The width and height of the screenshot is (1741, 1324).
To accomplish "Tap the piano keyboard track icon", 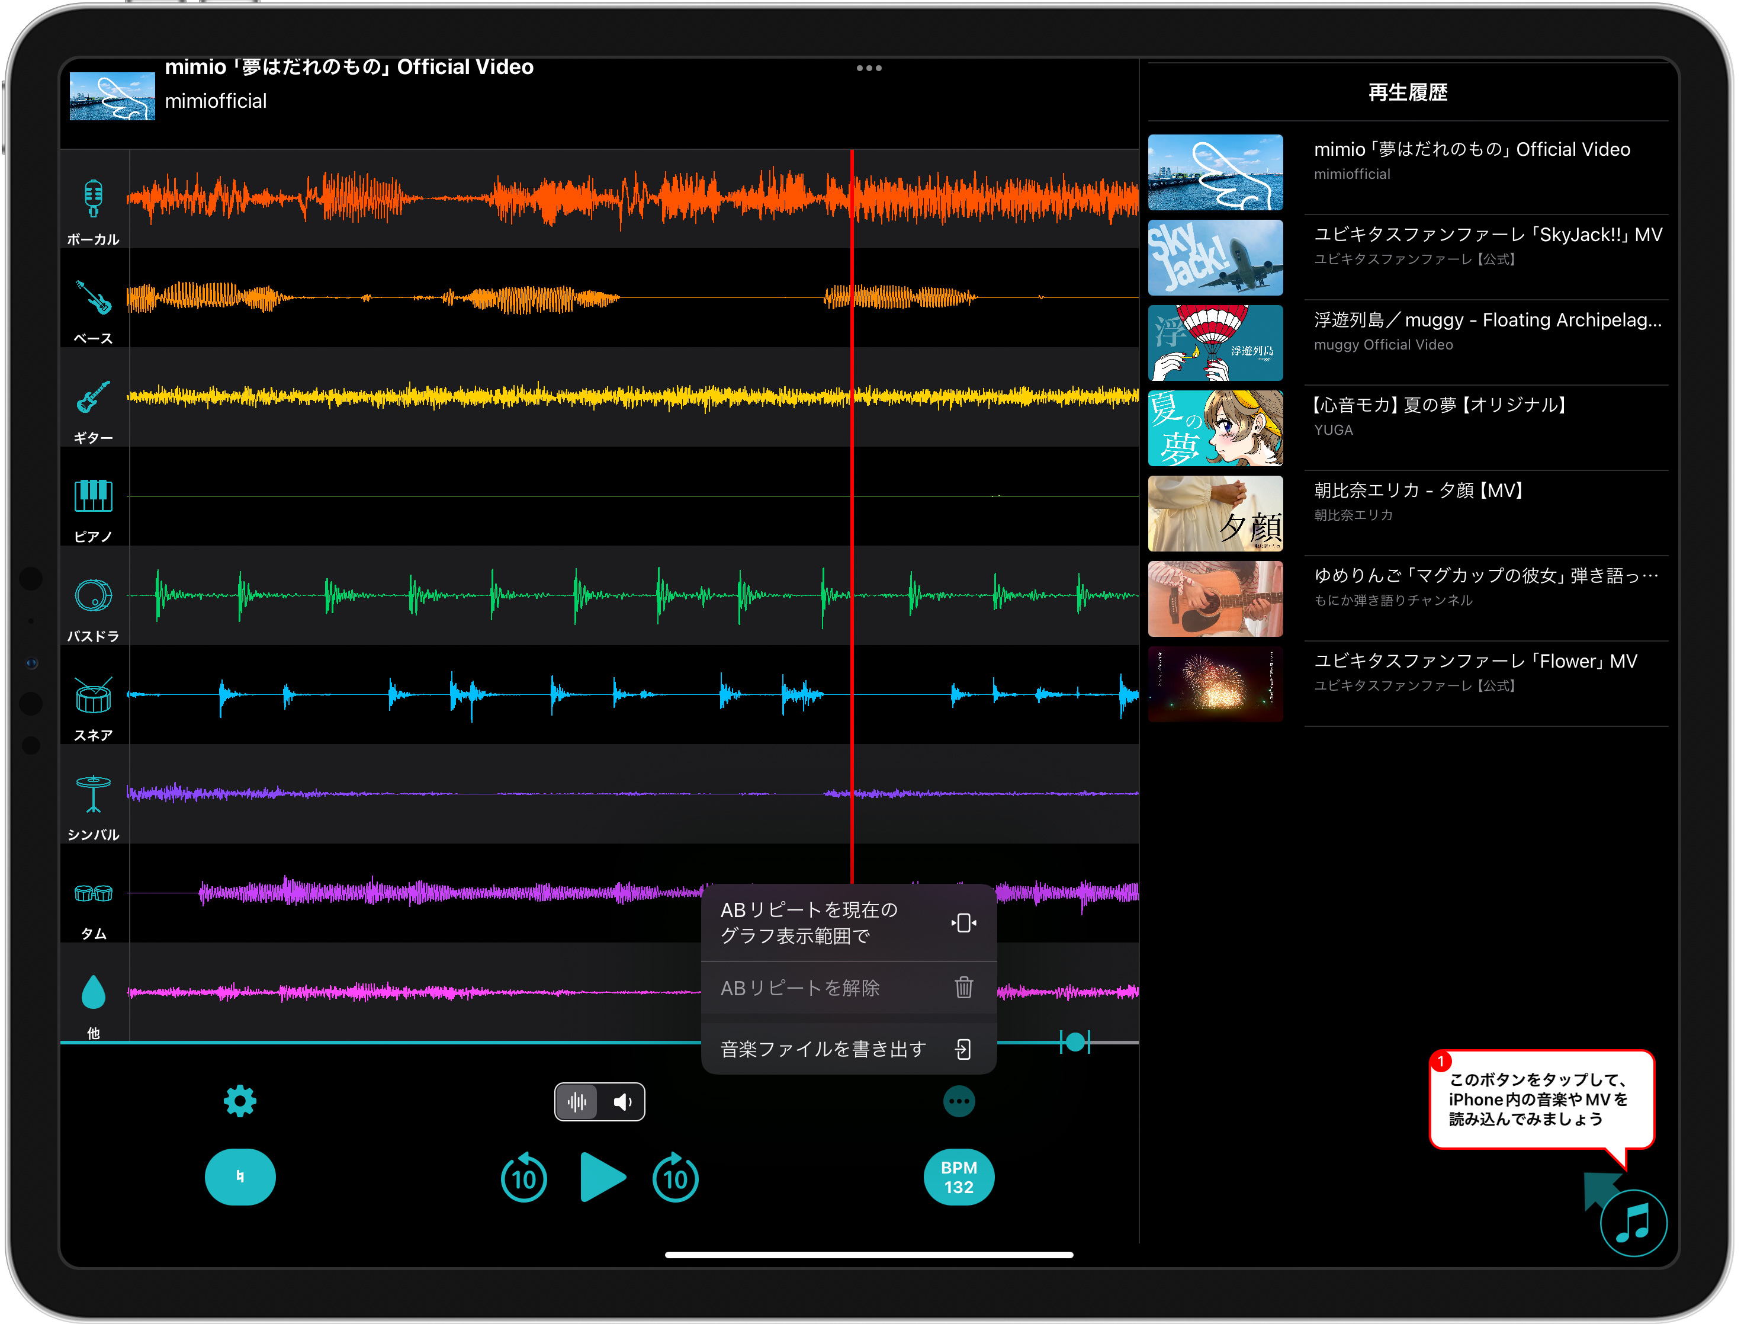I will (93, 496).
